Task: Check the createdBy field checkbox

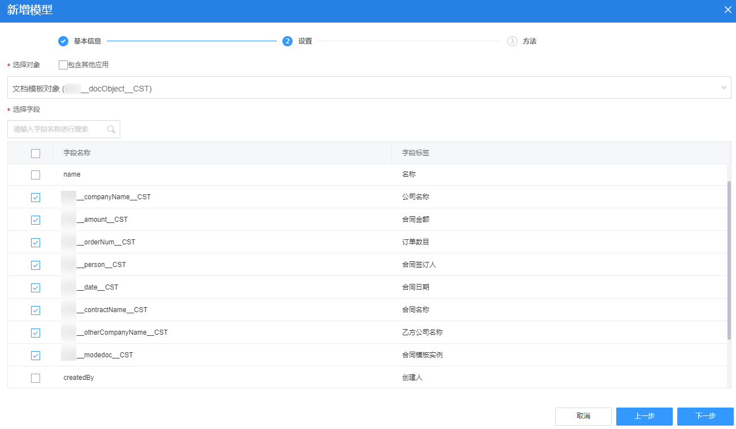Action: point(36,378)
